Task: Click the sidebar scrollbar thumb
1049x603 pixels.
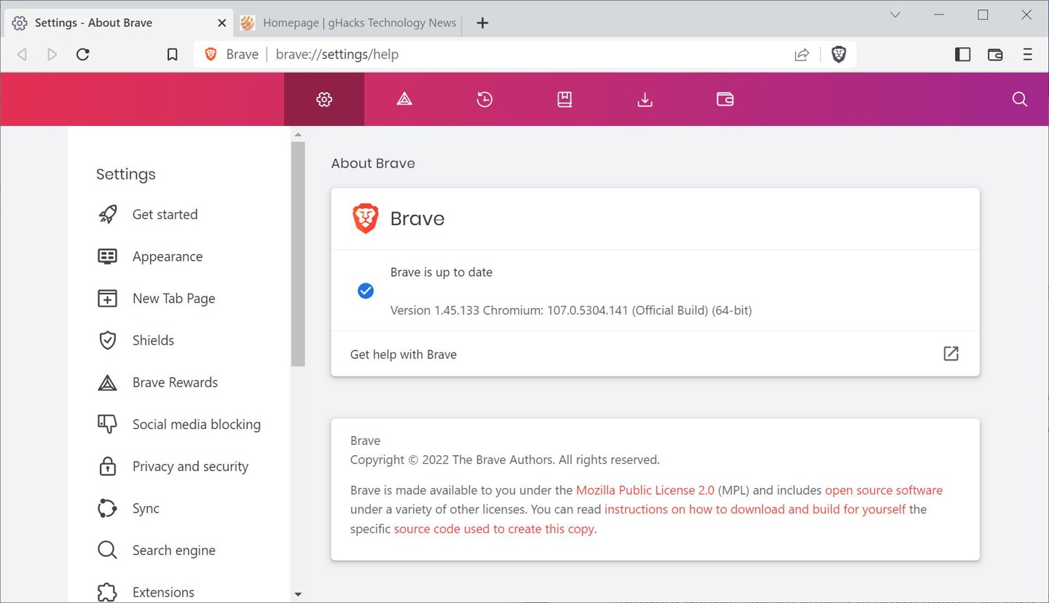Action: 298,254
